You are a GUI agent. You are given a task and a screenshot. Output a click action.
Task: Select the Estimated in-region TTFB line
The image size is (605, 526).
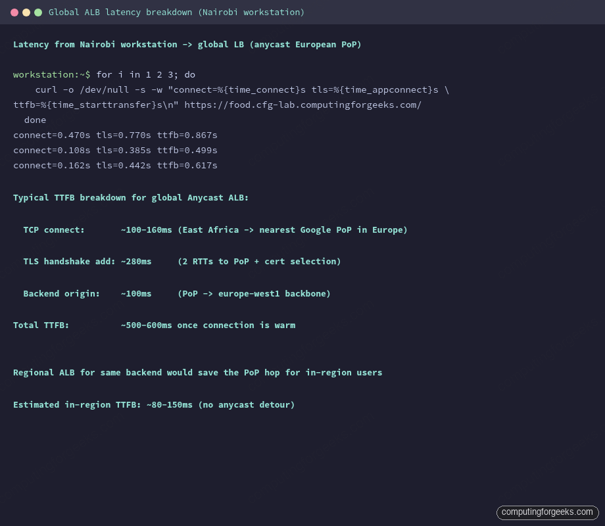pyautogui.click(x=153, y=404)
